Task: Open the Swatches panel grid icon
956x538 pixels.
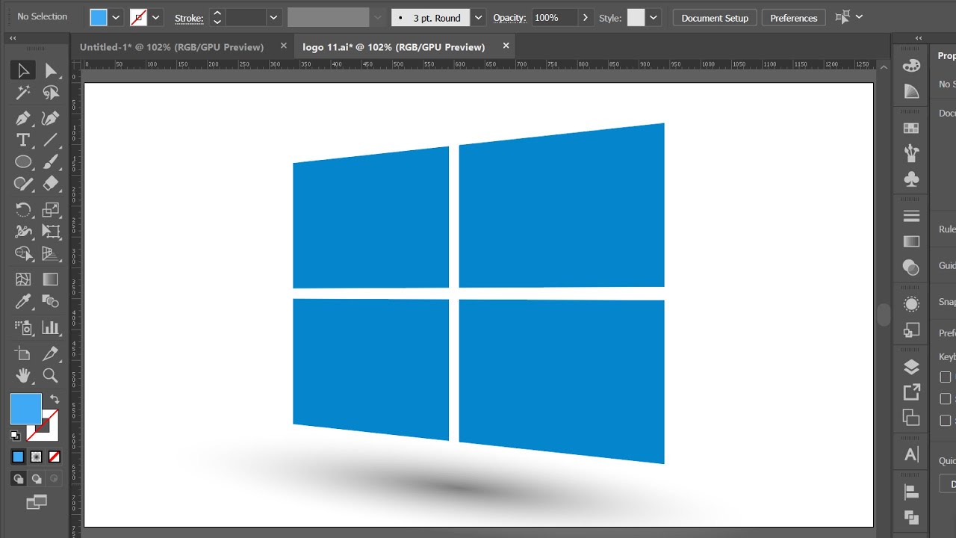Action: click(911, 129)
